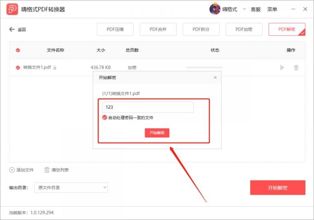Toggle the select-all checkbox in table header
Screen dimensions: 314x220
click(18, 50)
